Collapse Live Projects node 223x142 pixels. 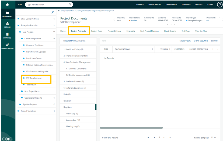(54, 32)
